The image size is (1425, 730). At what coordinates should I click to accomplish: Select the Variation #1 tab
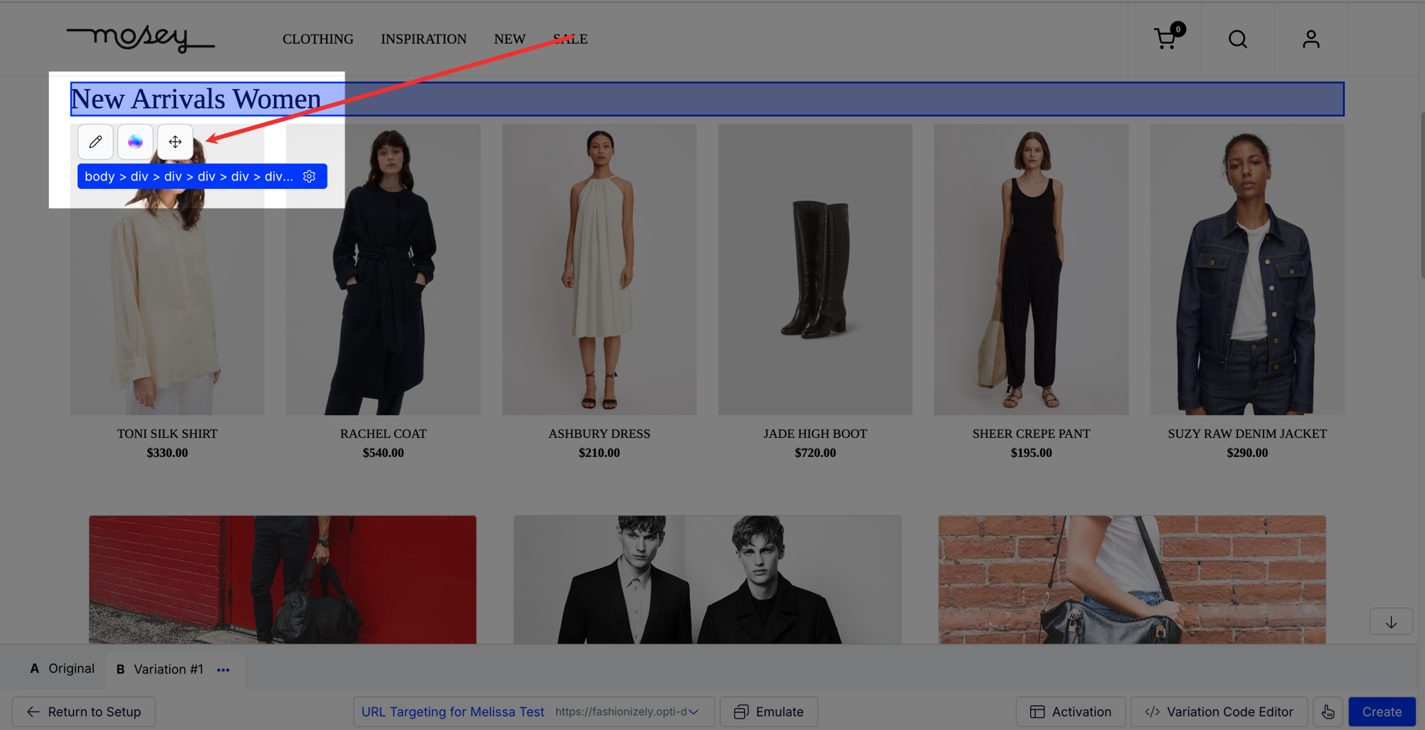coord(160,669)
